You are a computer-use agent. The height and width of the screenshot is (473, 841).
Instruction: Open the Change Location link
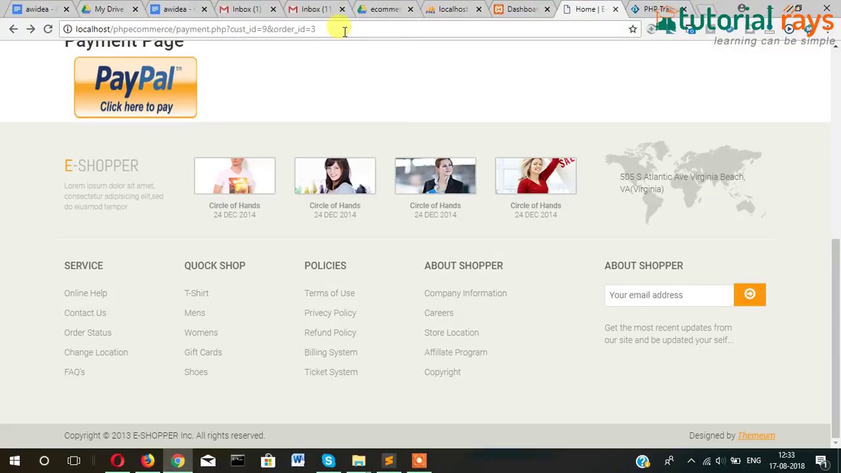click(96, 352)
